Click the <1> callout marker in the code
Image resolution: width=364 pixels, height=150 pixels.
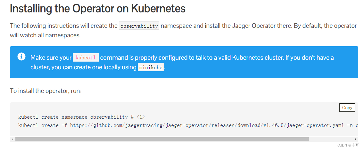click(141, 117)
